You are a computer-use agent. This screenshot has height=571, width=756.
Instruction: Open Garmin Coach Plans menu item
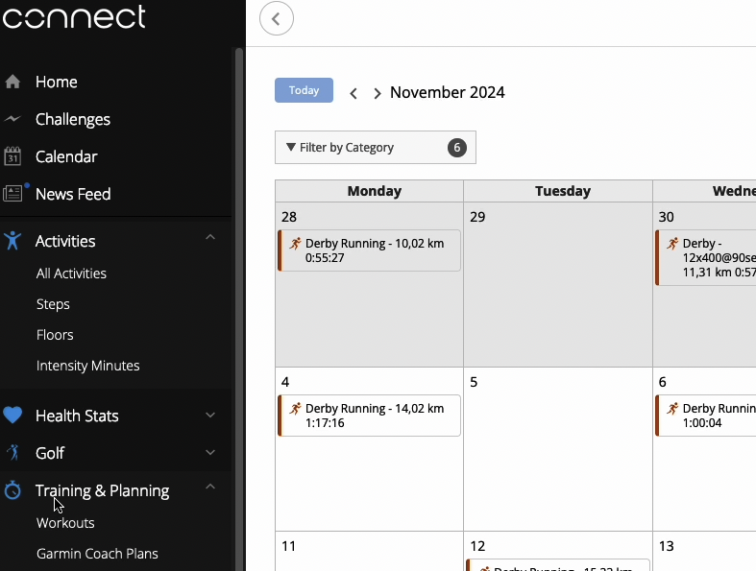pos(97,554)
